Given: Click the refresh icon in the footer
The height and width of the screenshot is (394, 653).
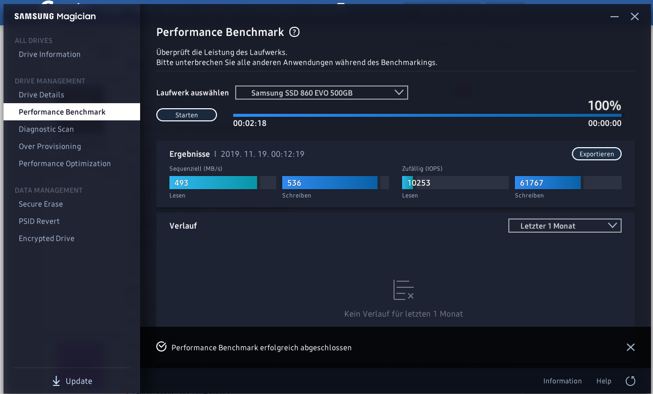Looking at the screenshot, I should click(630, 381).
